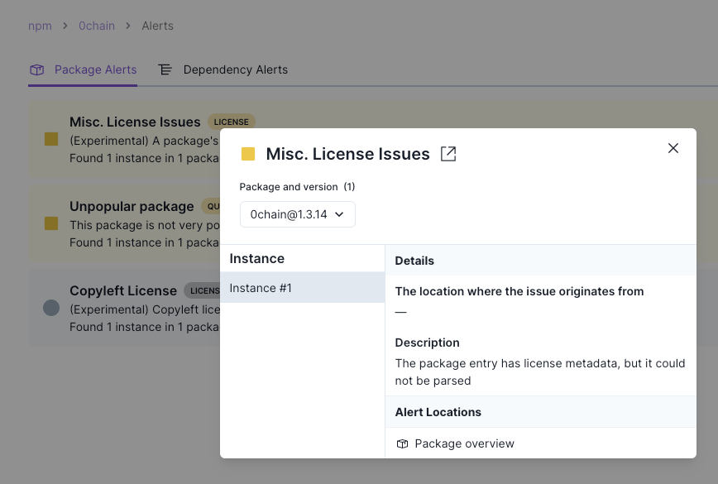The width and height of the screenshot is (718, 484).
Task: Click yellow square beside Misc. License Issues alert
Action: pos(51,140)
